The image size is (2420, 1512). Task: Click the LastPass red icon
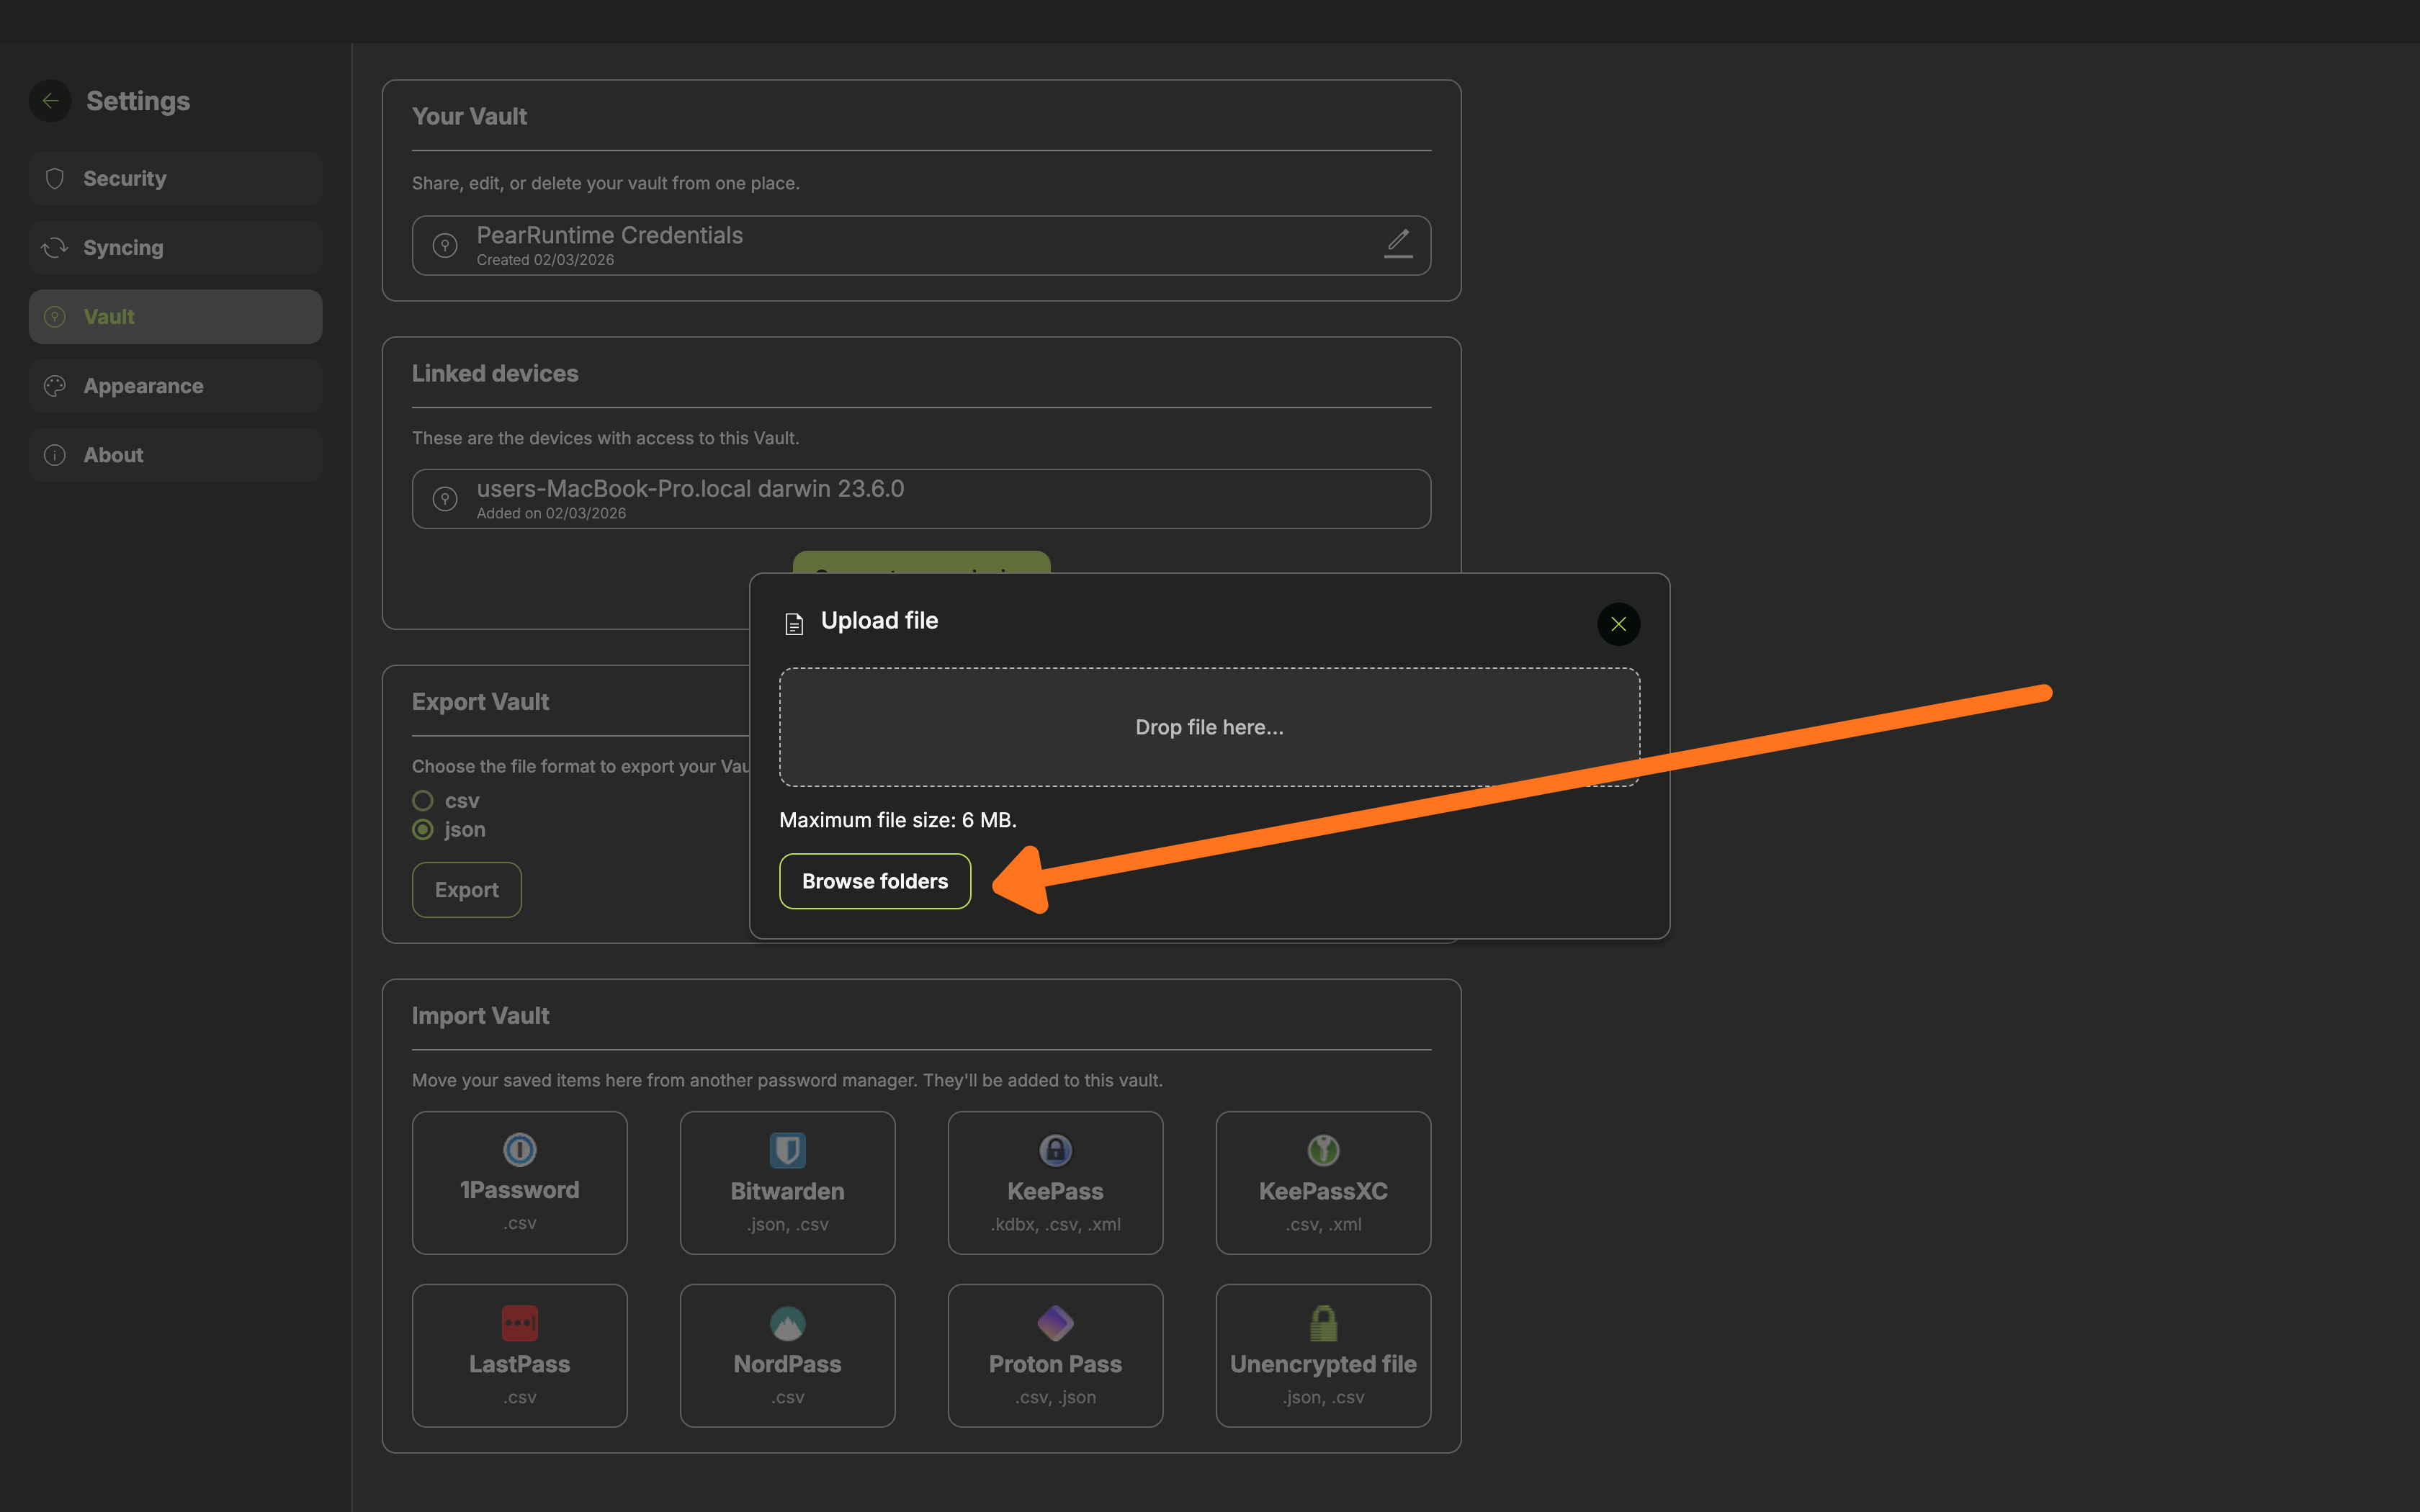[519, 1323]
